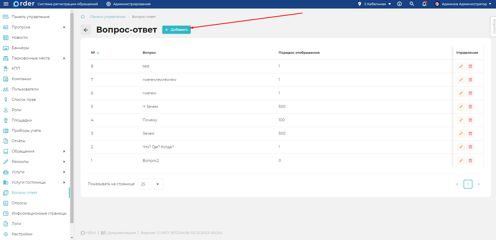Click the hamburger menu icon
This screenshot has width=496, height=240.
[6, 4]
